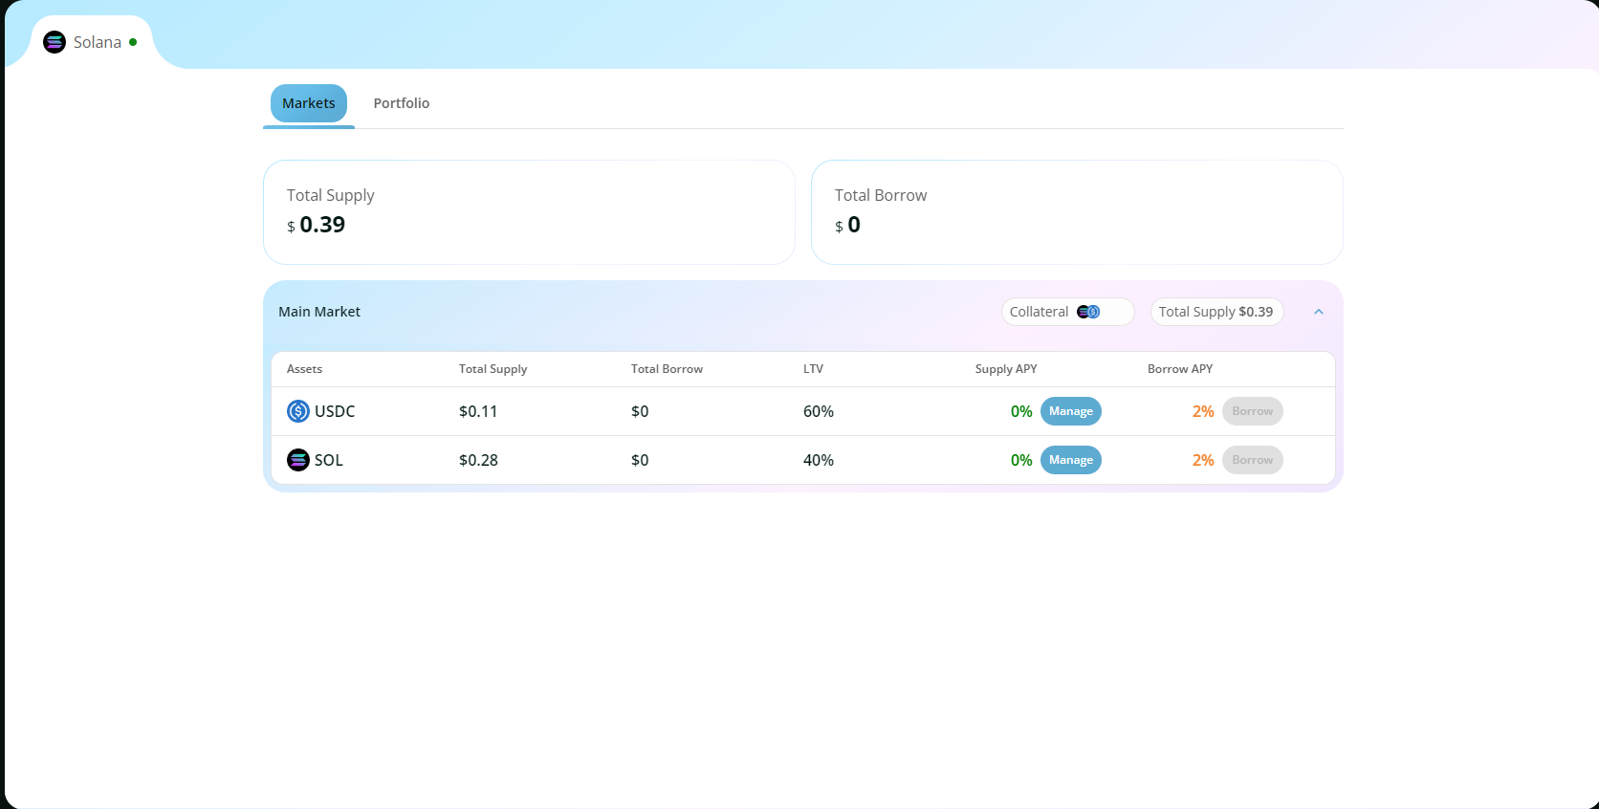Click the Borrow button in the USDC row

point(1252,411)
